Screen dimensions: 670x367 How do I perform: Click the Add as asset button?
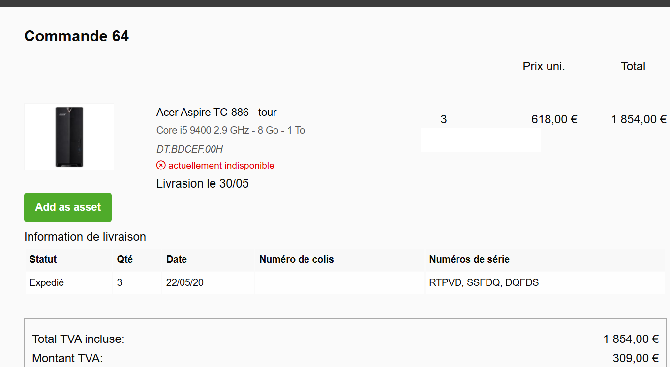point(68,207)
